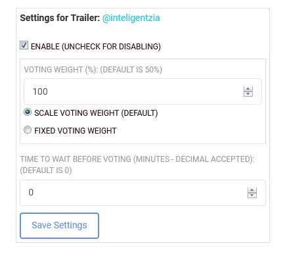This screenshot has height=256, width=285.
Task: Click the 'Settings for Trailer:' heading text
Action: coord(60,18)
